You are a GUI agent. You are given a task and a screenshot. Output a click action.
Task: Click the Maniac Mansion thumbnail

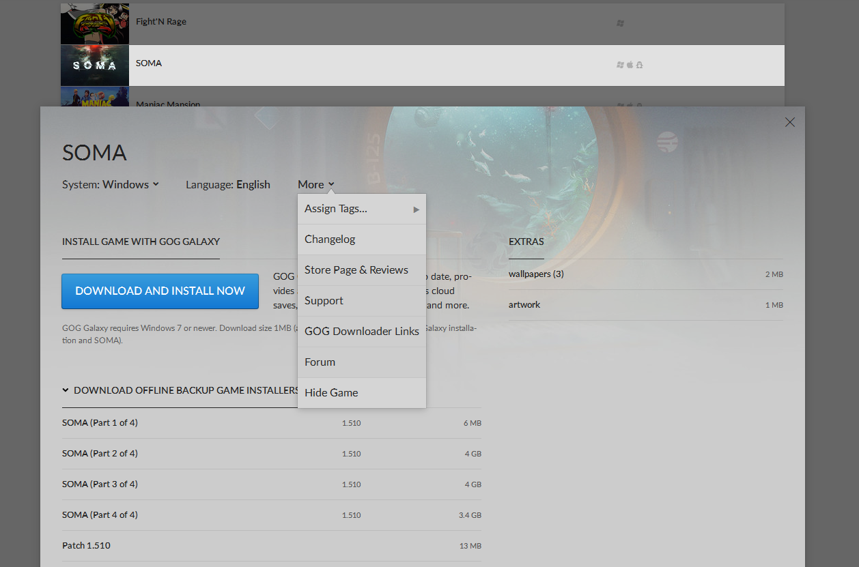[95, 97]
